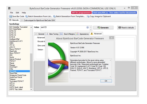Open the Appearance tab
Screen dimensions: 147x104
click(x=82, y=34)
